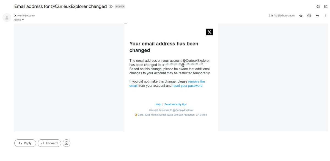This screenshot has width=330, height=161.
Task: Click the reply arrow icon beside the star
Action: coord(317,16)
